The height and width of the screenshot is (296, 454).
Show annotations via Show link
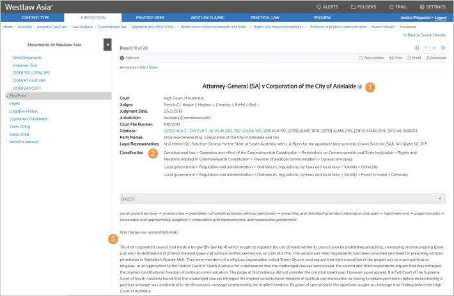click(x=153, y=67)
